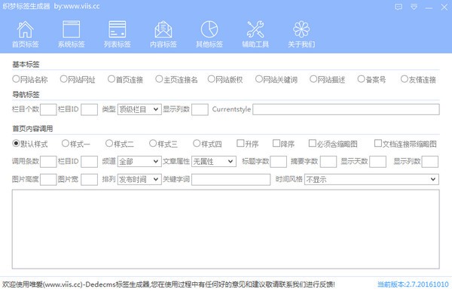Open the 类型 顶级栏目 dropdown
The width and height of the screenshot is (452, 292).
(139, 109)
